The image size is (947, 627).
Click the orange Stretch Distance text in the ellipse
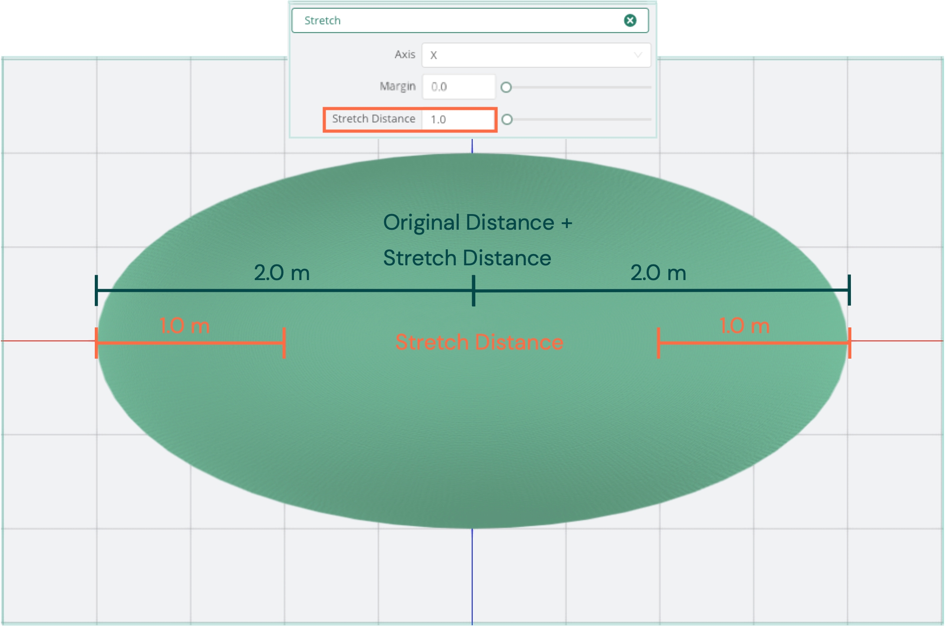(x=479, y=342)
